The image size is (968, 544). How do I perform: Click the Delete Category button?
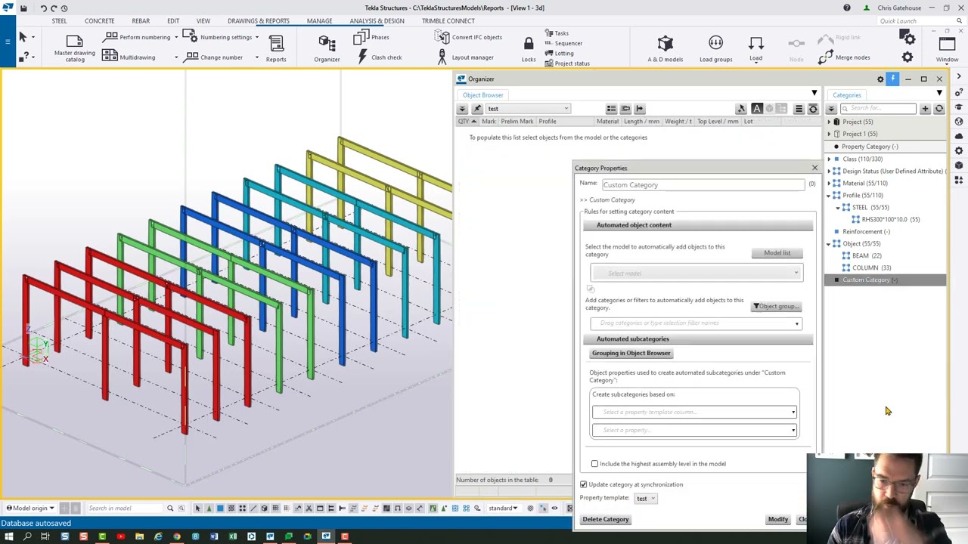coord(605,519)
